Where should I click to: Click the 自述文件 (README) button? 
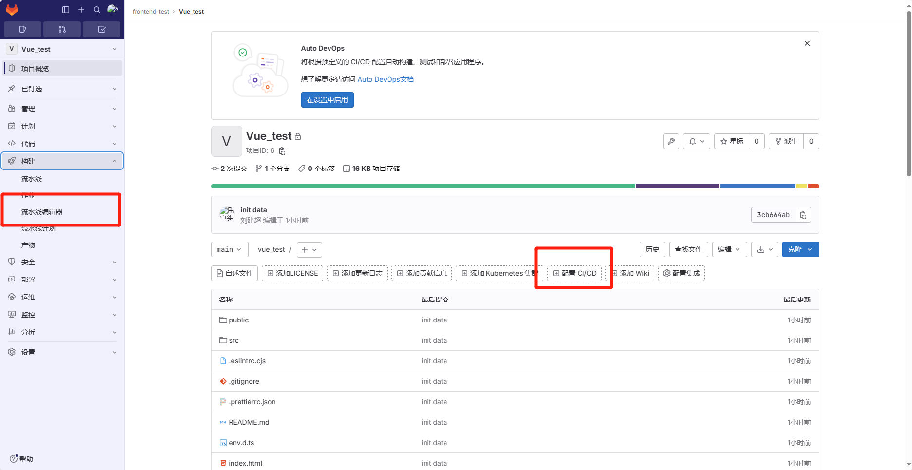pyautogui.click(x=234, y=273)
